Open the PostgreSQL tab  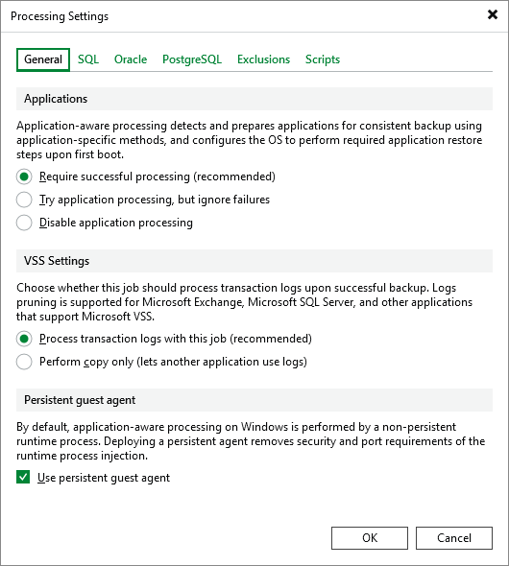[x=192, y=59]
